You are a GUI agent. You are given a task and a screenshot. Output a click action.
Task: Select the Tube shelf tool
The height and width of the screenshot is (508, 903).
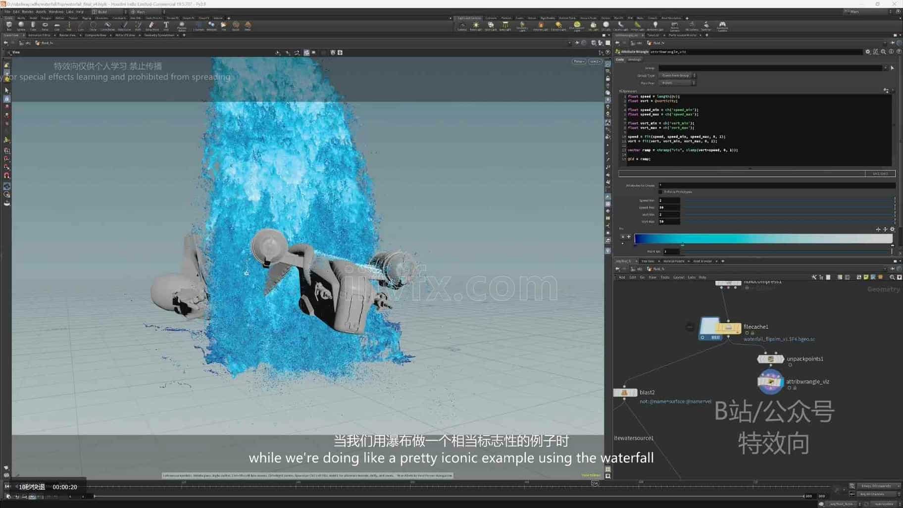[33, 25]
